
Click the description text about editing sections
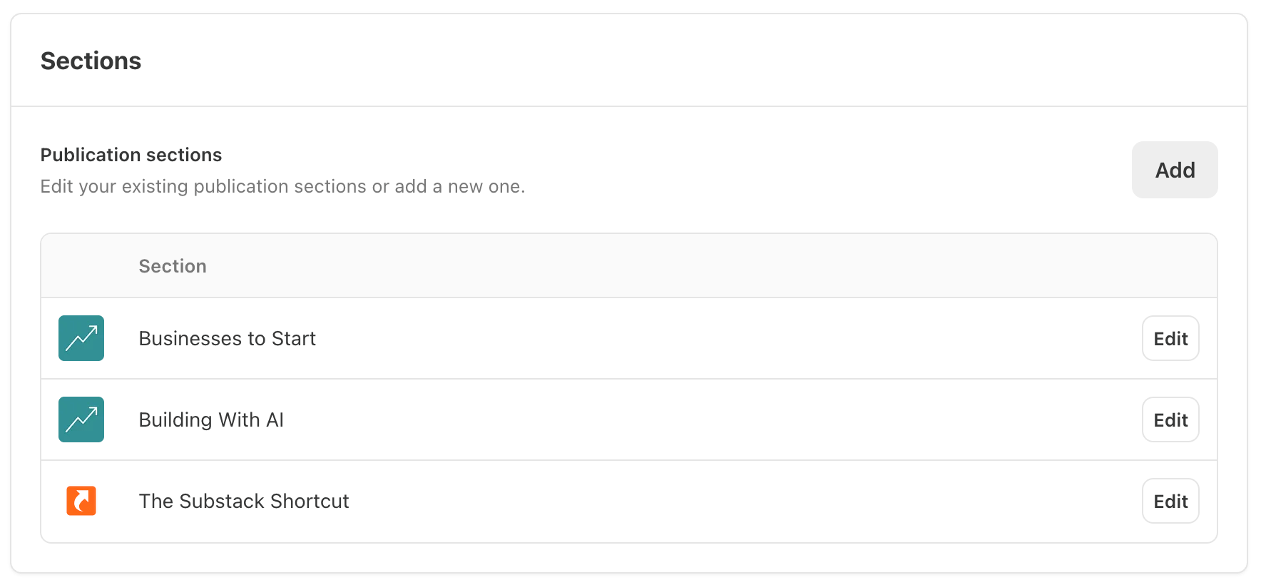coord(282,186)
